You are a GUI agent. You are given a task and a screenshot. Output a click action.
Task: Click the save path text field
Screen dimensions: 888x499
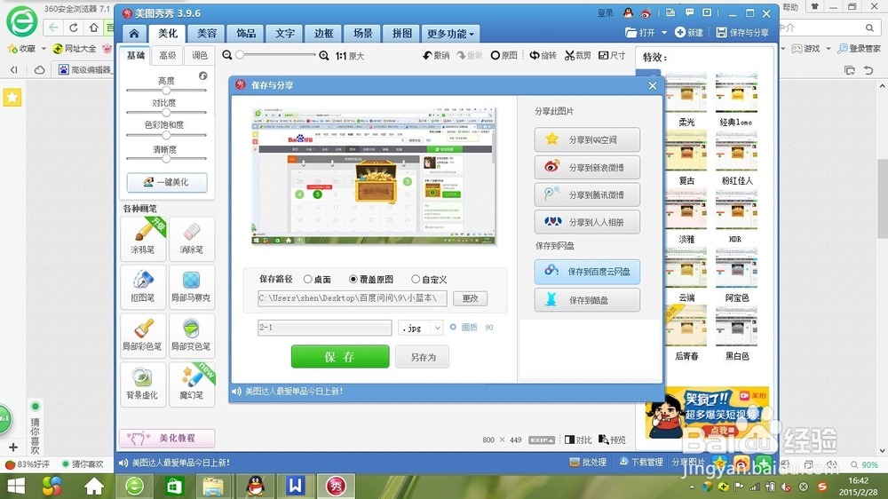point(353,298)
